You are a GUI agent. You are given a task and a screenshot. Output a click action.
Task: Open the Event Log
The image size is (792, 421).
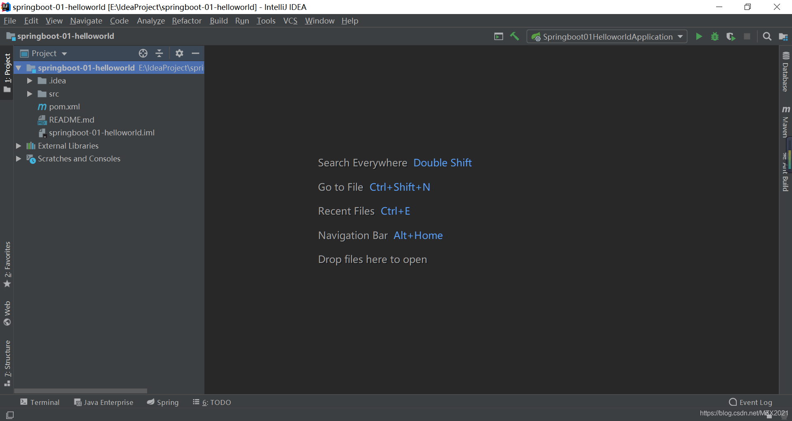click(x=750, y=402)
